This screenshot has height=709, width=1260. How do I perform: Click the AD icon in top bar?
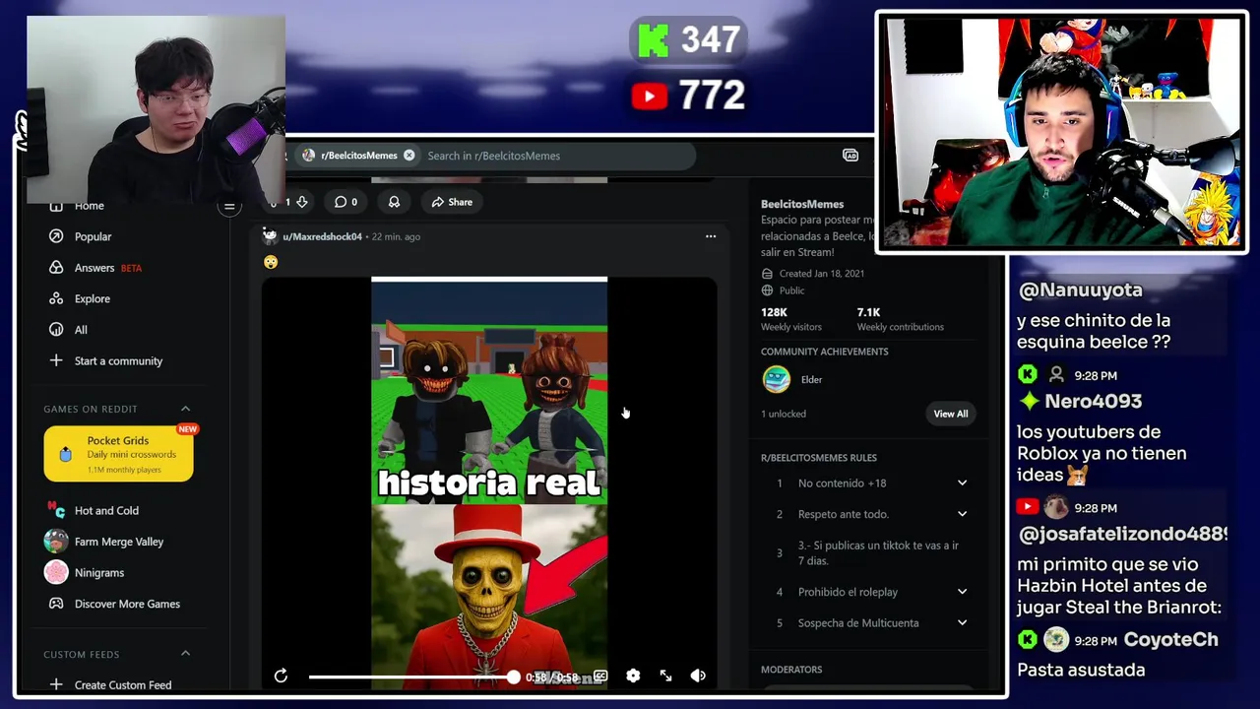850,156
